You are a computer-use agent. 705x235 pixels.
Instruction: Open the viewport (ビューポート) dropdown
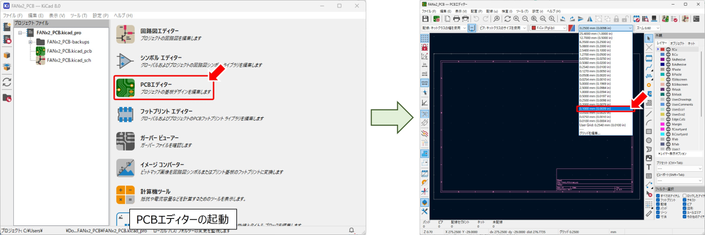click(x=679, y=180)
